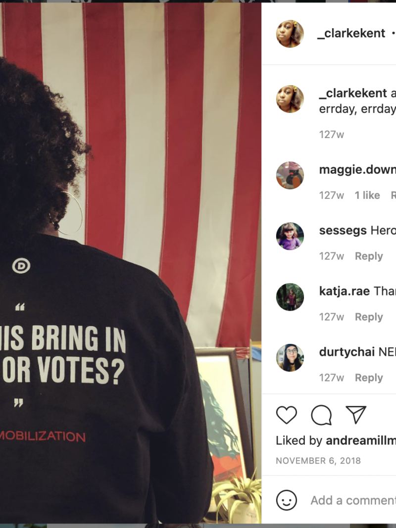Open _clarkekent caption avatar
Screen dimensions: 396x528
(x=290, y=99)
